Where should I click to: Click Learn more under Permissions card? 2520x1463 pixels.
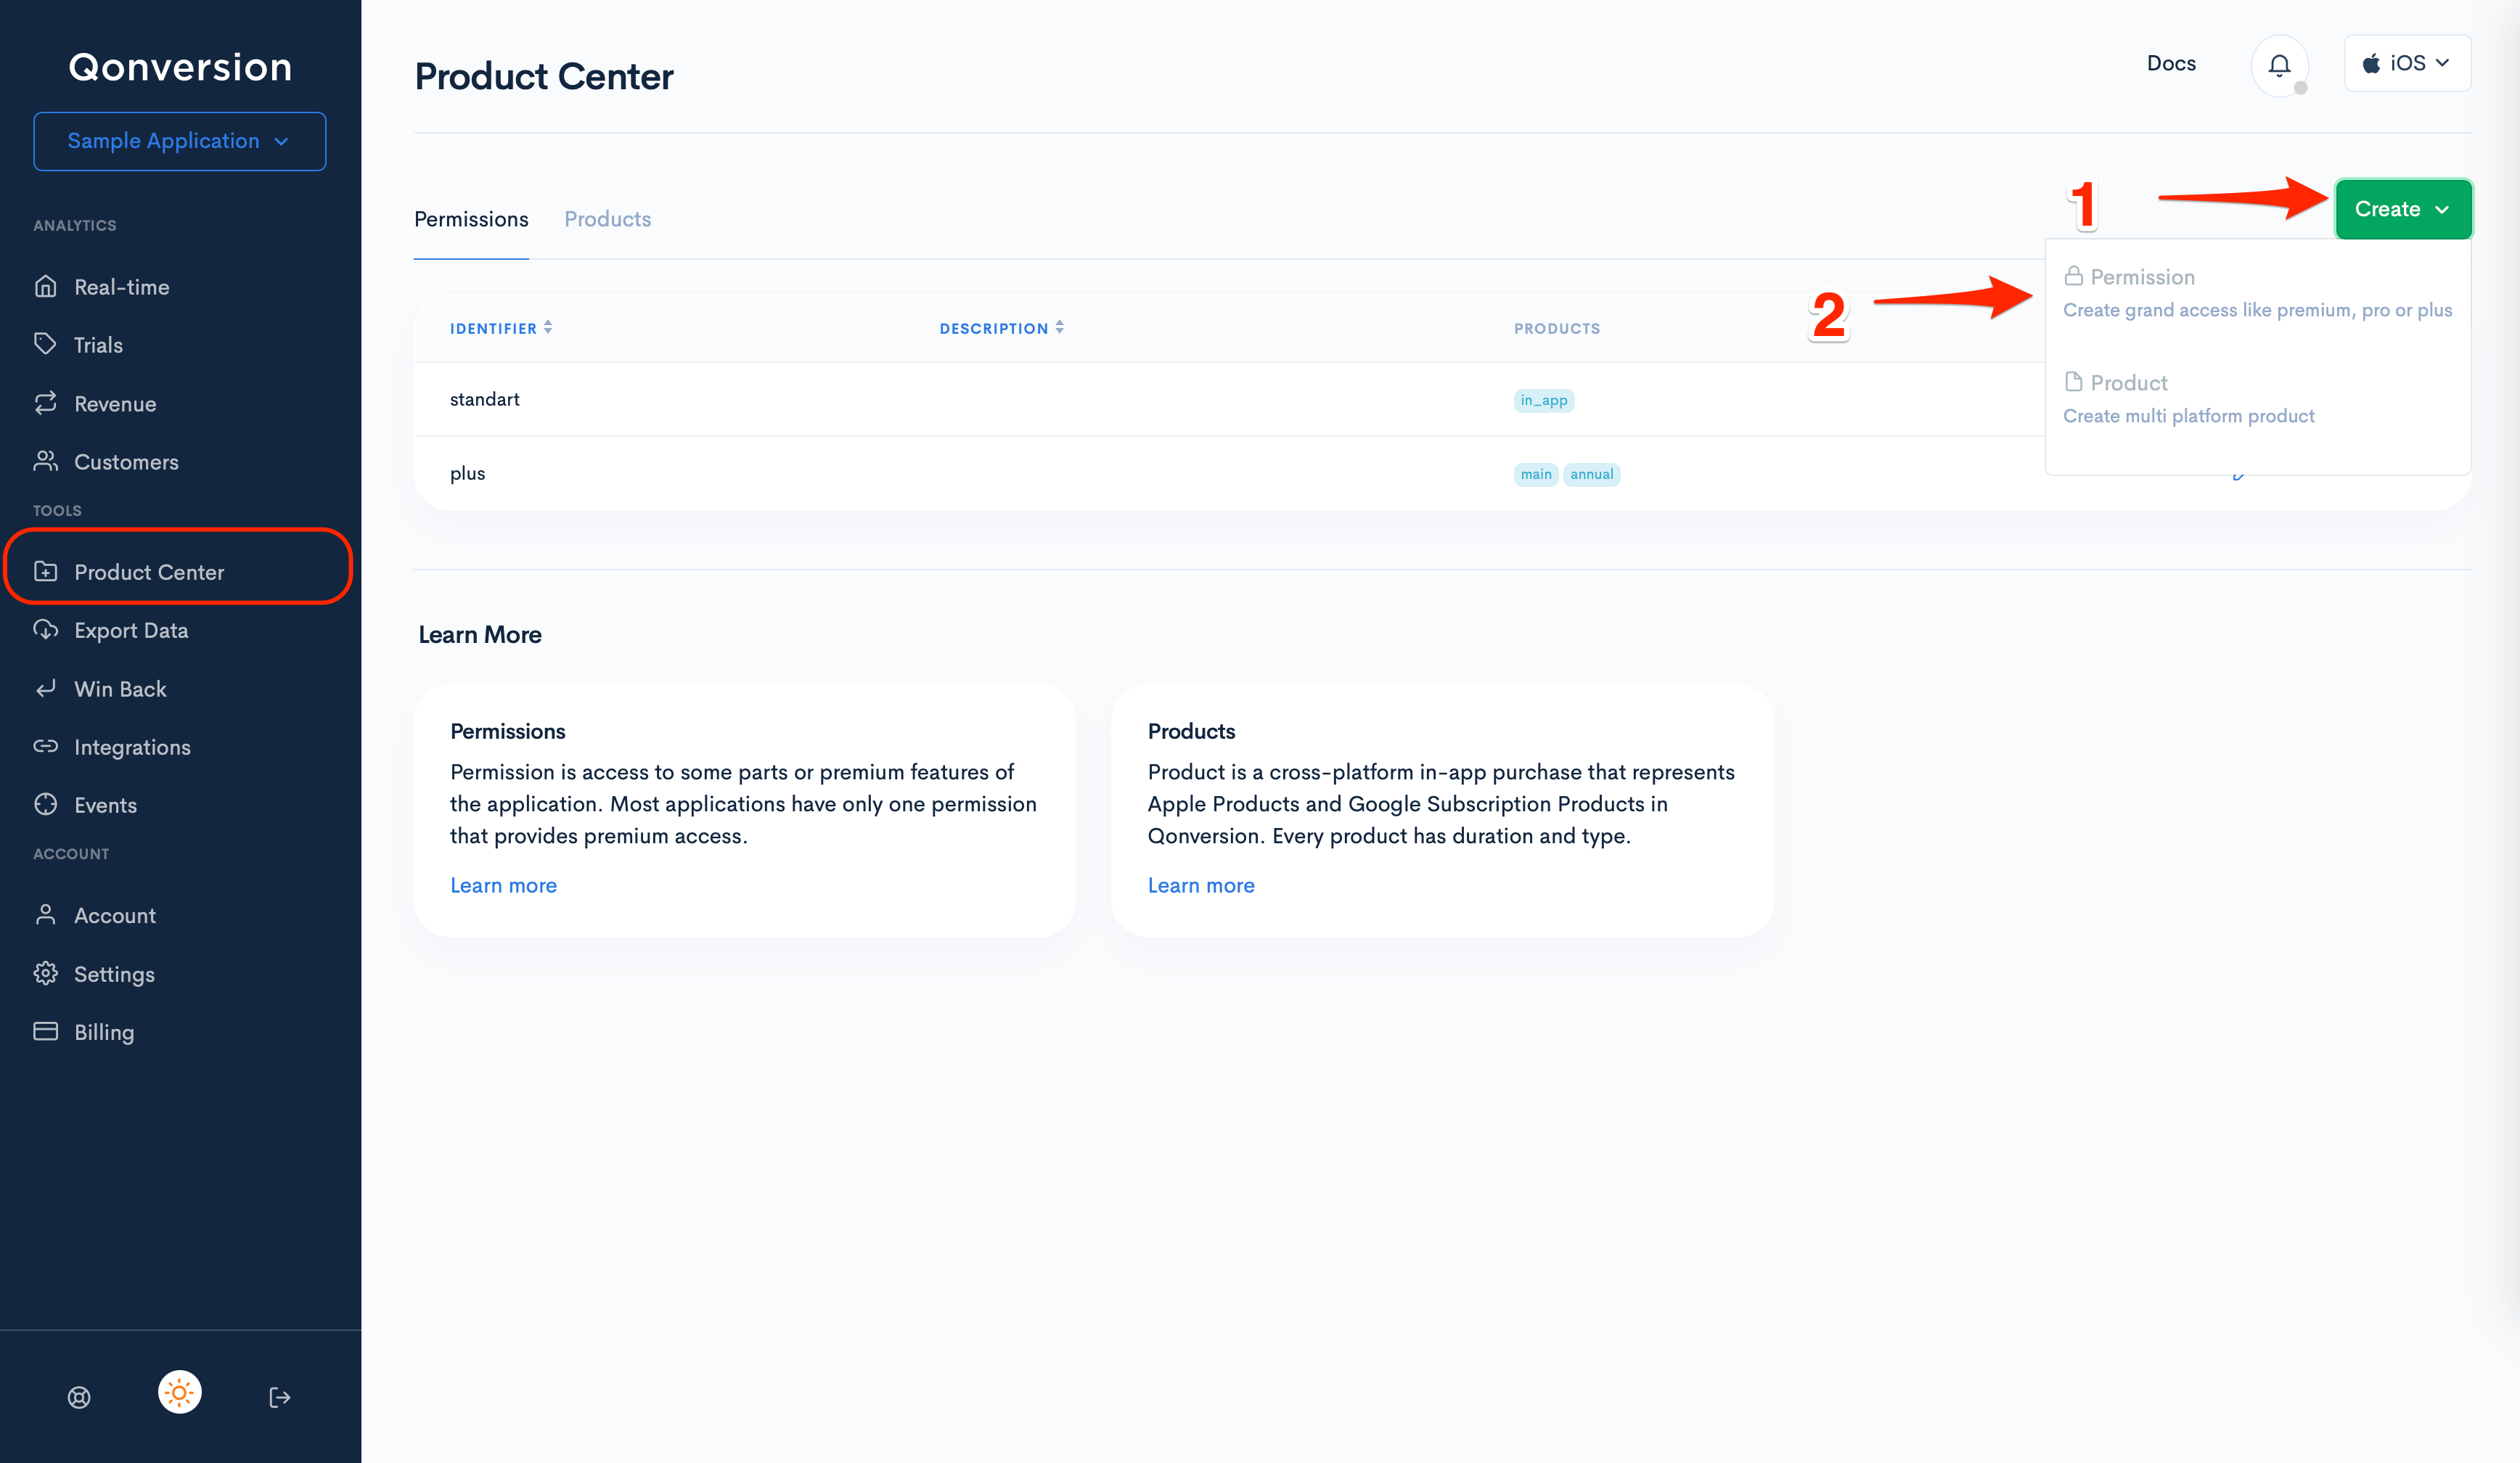click(503, 885)
